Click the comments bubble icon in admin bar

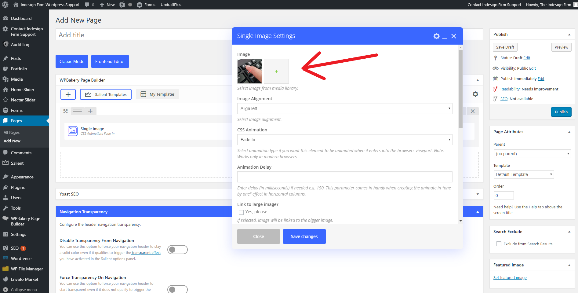click(x=87, y=5)
